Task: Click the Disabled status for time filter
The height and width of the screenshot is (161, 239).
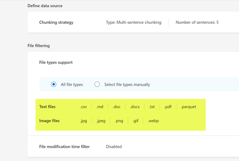Action: 114,146
